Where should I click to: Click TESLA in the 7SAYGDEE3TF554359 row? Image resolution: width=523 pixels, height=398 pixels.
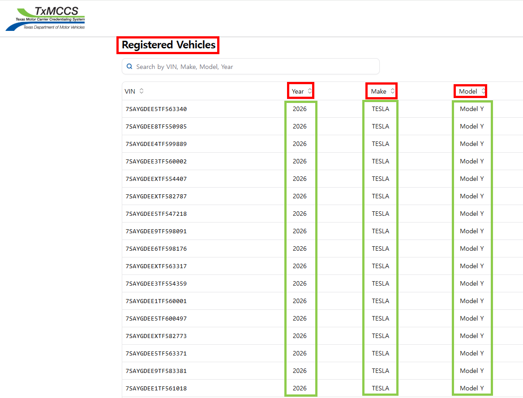pyautogui.click(x=381, y=283)
